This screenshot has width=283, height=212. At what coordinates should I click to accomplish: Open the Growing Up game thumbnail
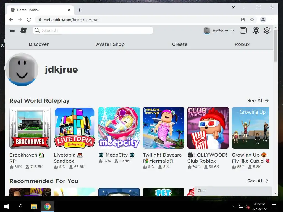coord(250,128)
